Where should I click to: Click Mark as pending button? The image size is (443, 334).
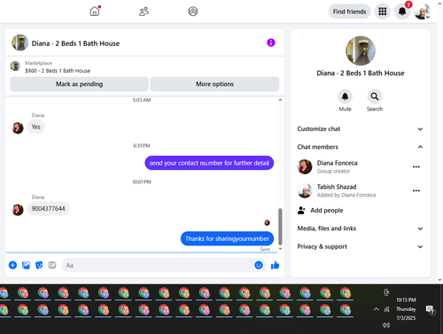79,84
